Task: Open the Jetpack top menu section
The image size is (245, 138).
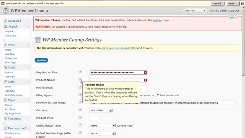Action: pyautogui.click(x=13, y=26)
